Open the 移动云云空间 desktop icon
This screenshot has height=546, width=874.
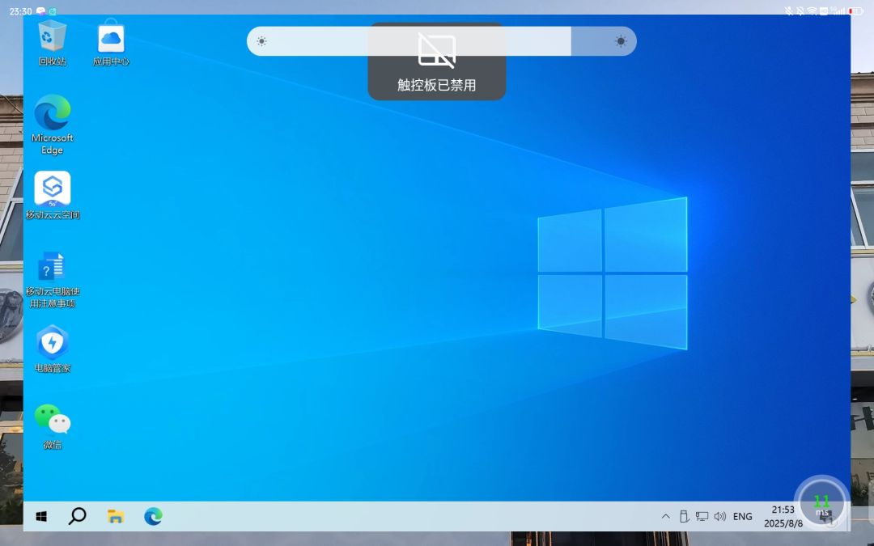coord(53,195)
